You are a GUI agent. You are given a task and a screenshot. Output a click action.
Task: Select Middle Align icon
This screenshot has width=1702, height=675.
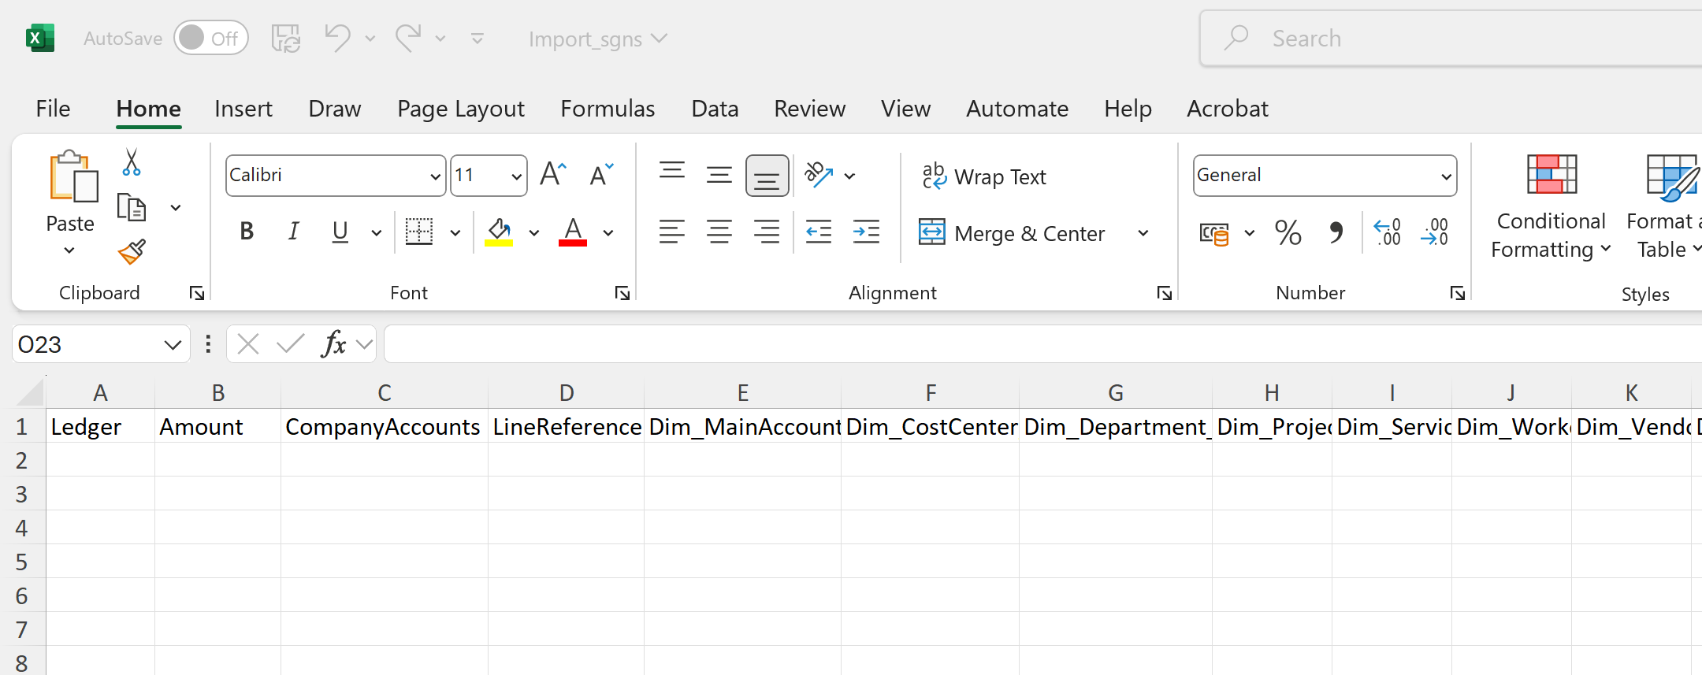point(719,174)
